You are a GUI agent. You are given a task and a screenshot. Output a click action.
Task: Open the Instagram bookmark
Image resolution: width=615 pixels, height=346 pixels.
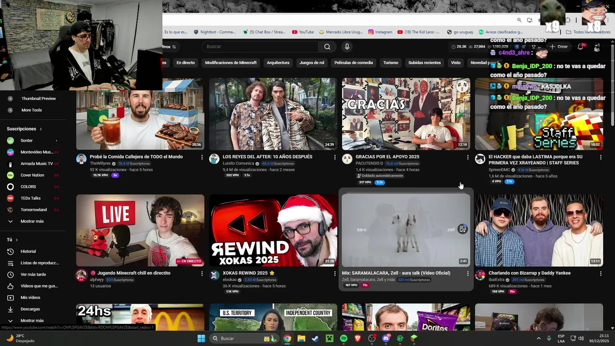380,32
